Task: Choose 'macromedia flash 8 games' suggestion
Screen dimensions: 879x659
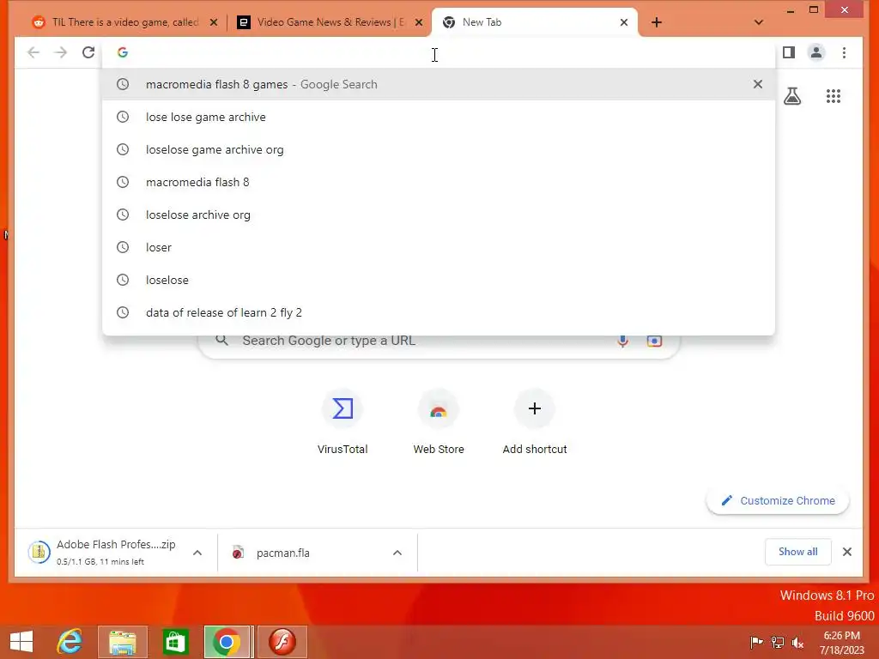Action: click(x=439, y=84)
